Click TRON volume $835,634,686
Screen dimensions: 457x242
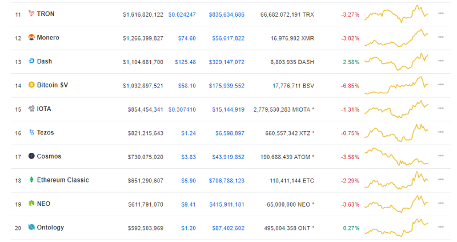click(226, 15)
